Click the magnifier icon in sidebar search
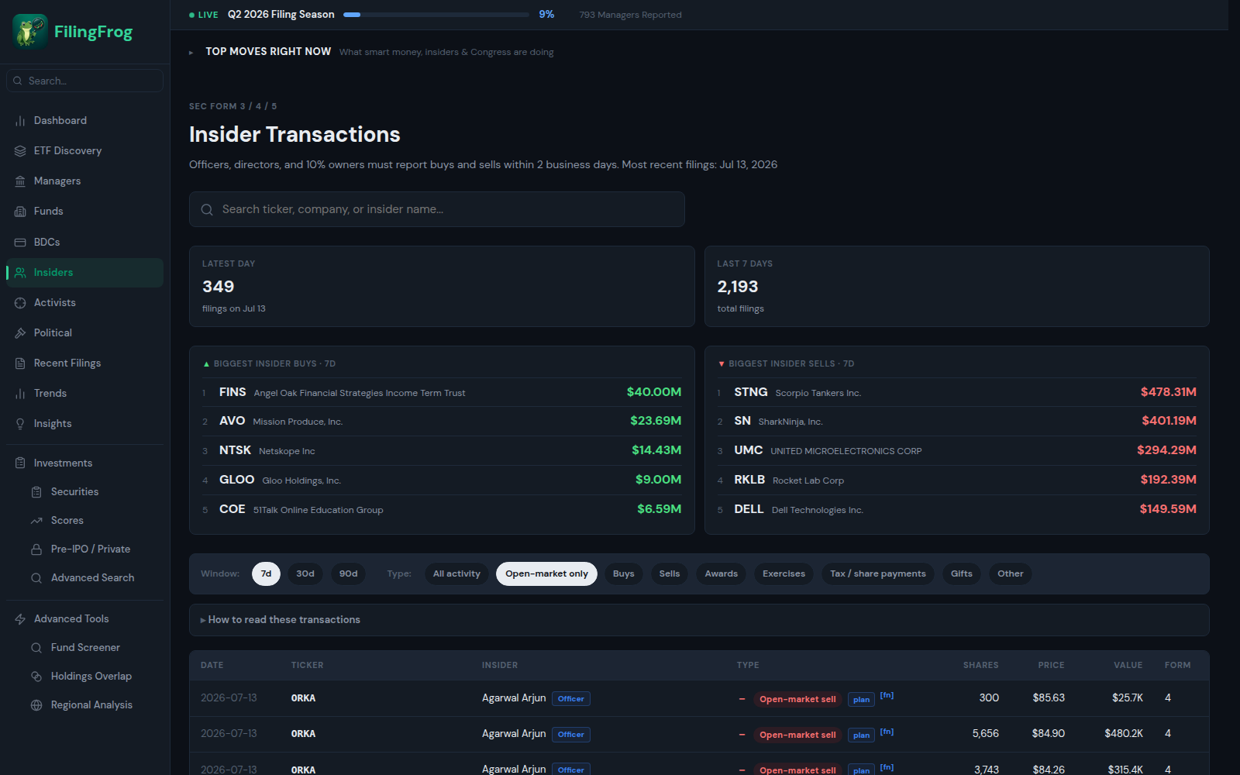This screenshot has height=775, width=1240. click(18, 81)
